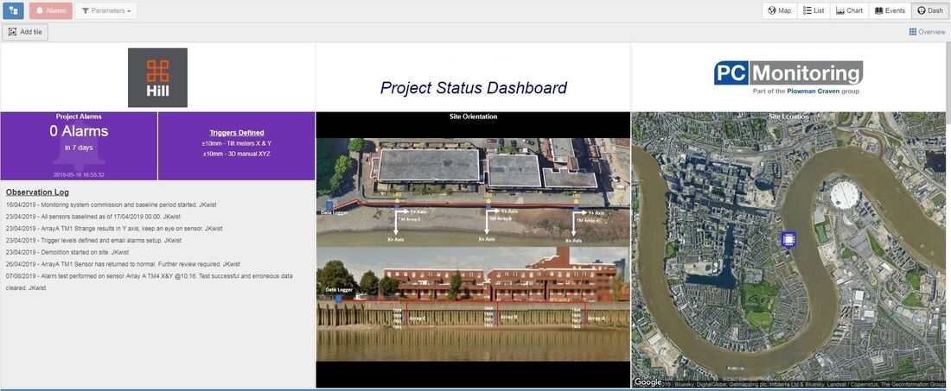This screenshot has width=951, height=391.
Task: Click the blue sensor marker on map
Action: (788, 240)
